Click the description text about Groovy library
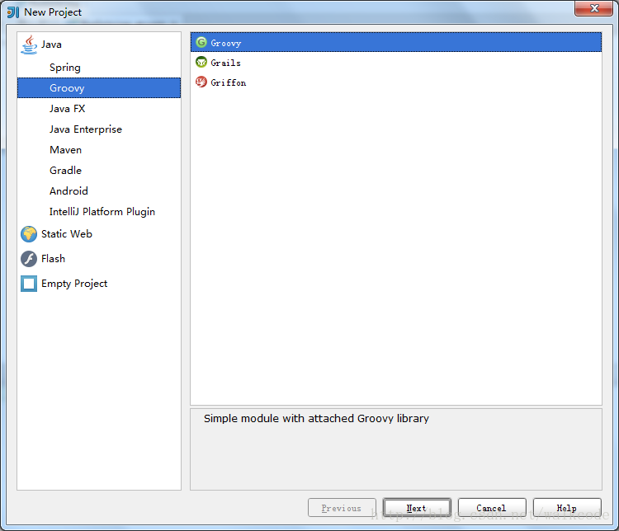The width and height of the screenshot is (619, 531). point(316,419)
